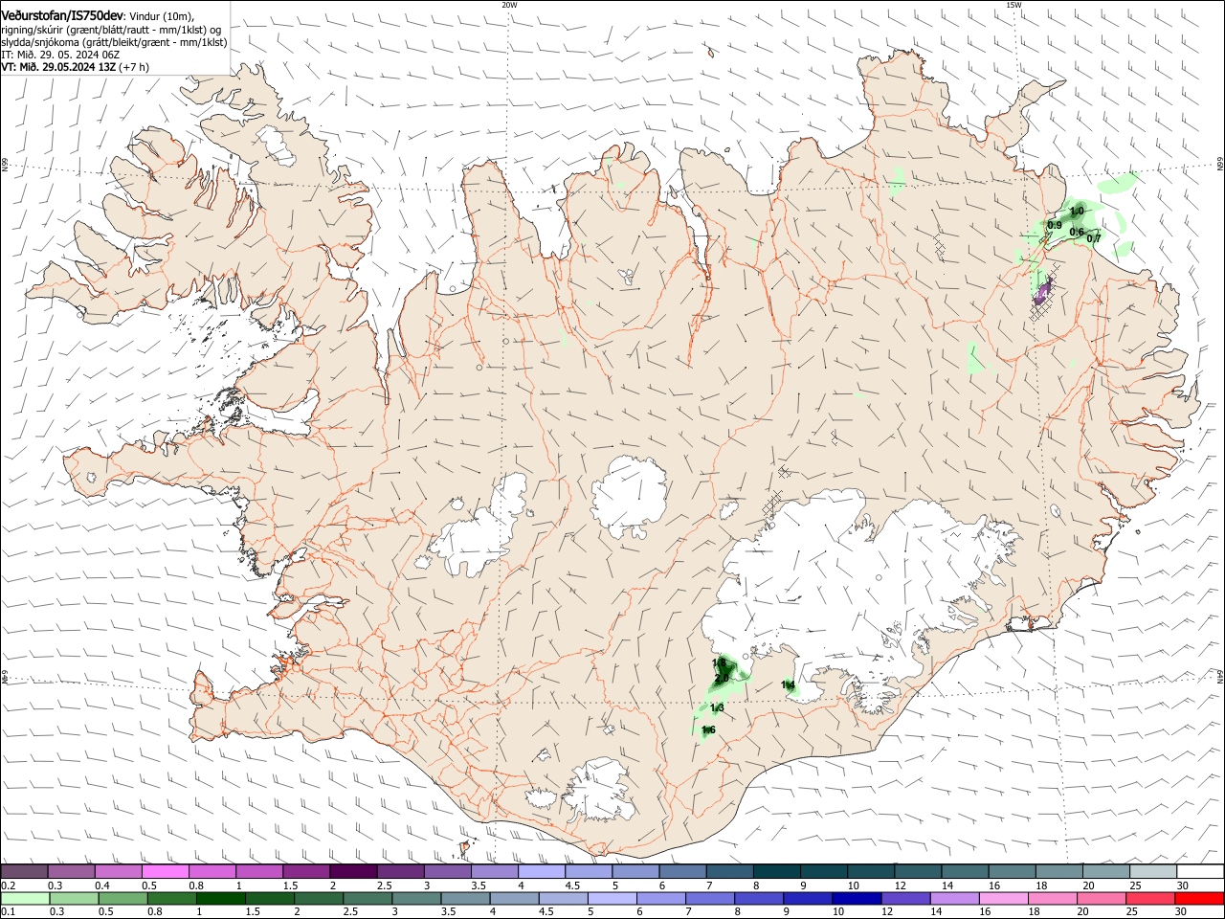
Task: Click the 0.9 rainfall value on the map
Action: coord(1054,225)
